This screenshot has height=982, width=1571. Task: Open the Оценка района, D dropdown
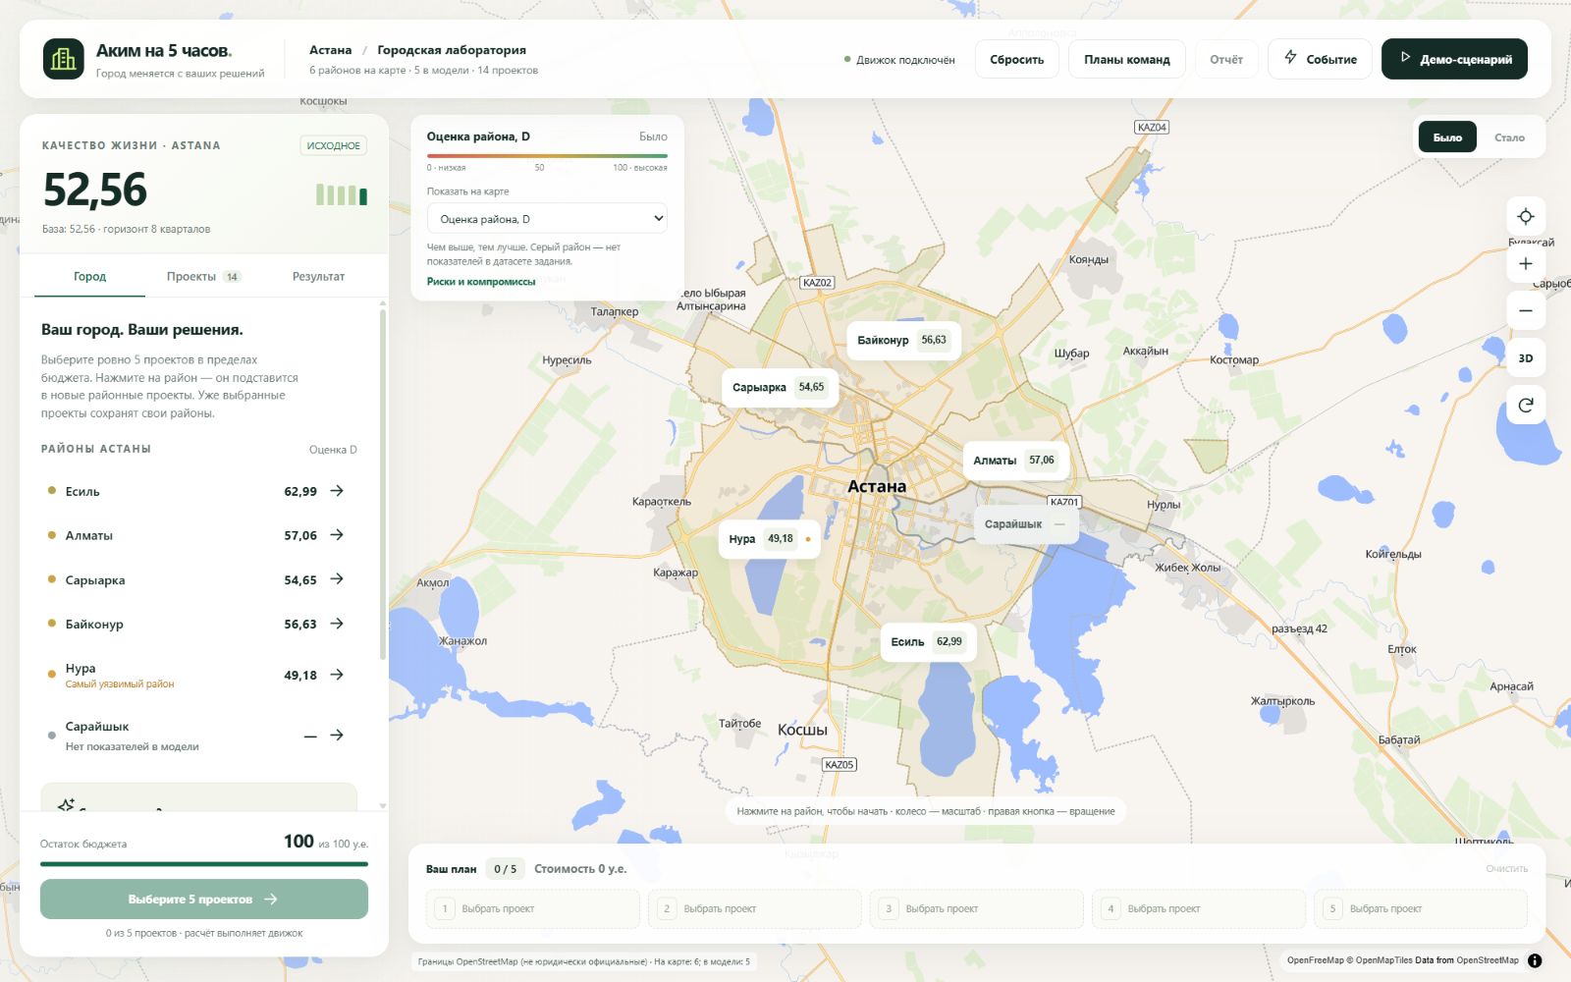point(547,219)
